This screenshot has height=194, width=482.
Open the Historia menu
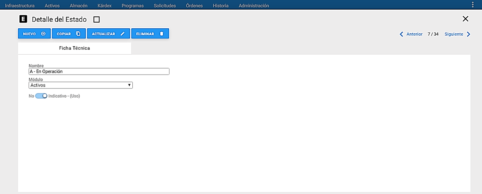point(221,6)
